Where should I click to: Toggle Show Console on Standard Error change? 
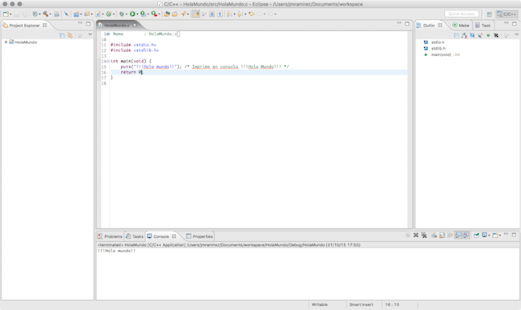tap(466, 235)
